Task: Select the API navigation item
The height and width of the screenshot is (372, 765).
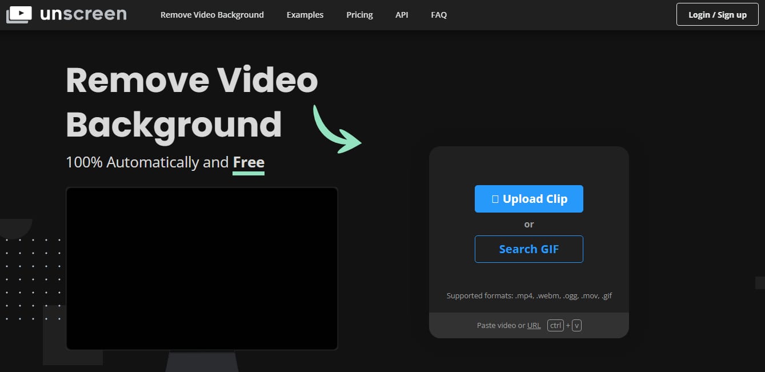Action: click(402, 15)
